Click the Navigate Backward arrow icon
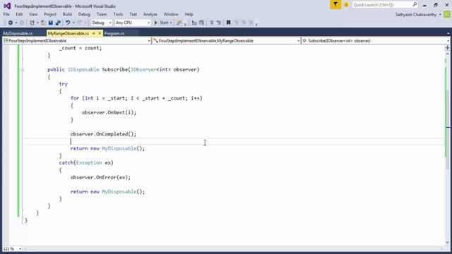The width and height of the screenshot is (452, 254). [x=11, y=23]
